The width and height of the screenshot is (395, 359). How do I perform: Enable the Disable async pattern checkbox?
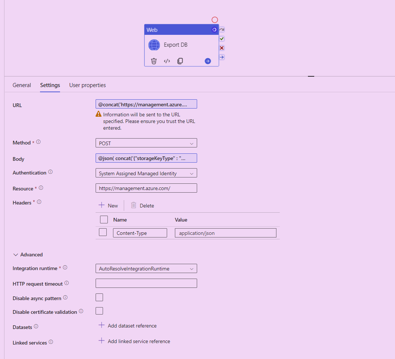coord(99,297)
